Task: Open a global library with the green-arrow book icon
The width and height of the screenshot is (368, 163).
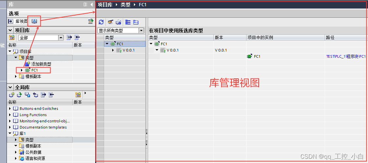Action: tap(19, 95)
